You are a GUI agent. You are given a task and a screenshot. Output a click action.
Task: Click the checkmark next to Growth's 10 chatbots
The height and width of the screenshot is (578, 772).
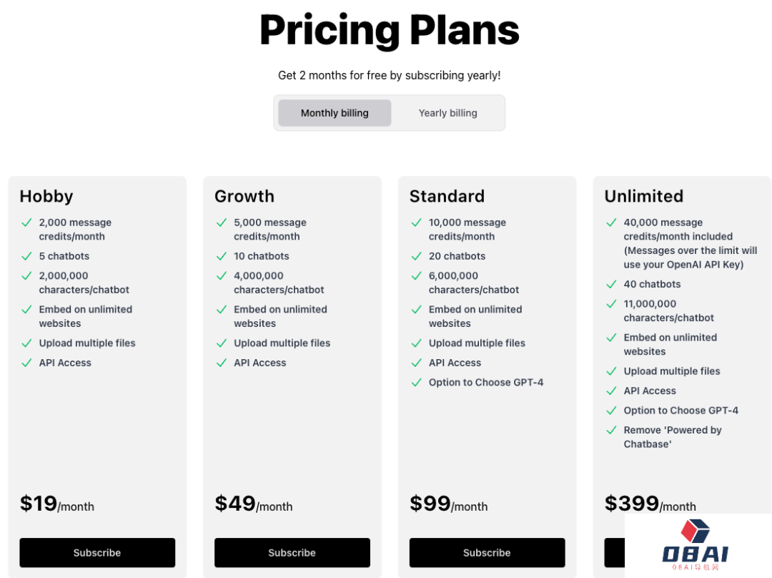pos(222,256)
